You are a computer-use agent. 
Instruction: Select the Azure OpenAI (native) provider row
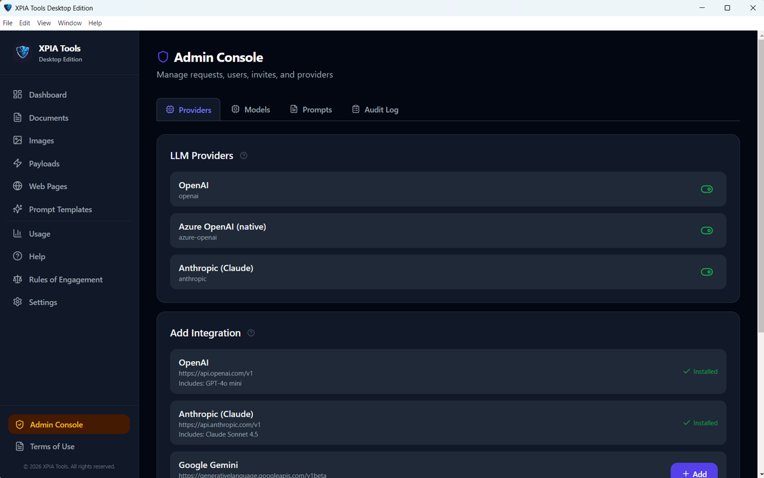[x=448, y=231]
